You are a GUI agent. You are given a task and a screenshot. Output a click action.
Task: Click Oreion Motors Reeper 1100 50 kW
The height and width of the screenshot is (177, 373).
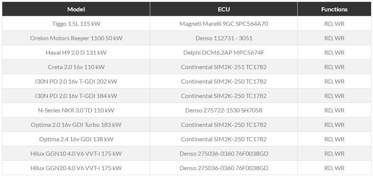click(76, 38)
